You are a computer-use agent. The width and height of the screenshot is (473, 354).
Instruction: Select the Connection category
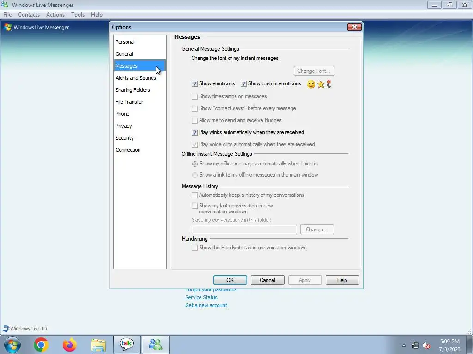(x=139, y=150)
